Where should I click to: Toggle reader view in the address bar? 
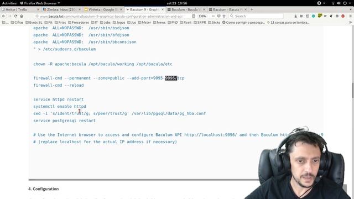pos(194,16)
